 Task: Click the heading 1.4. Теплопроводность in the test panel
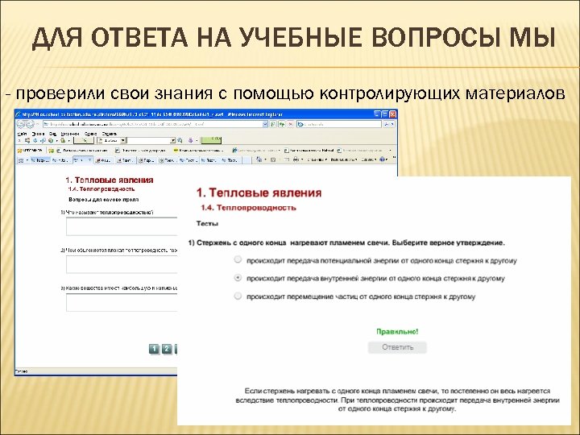click(x=248, y=208)
